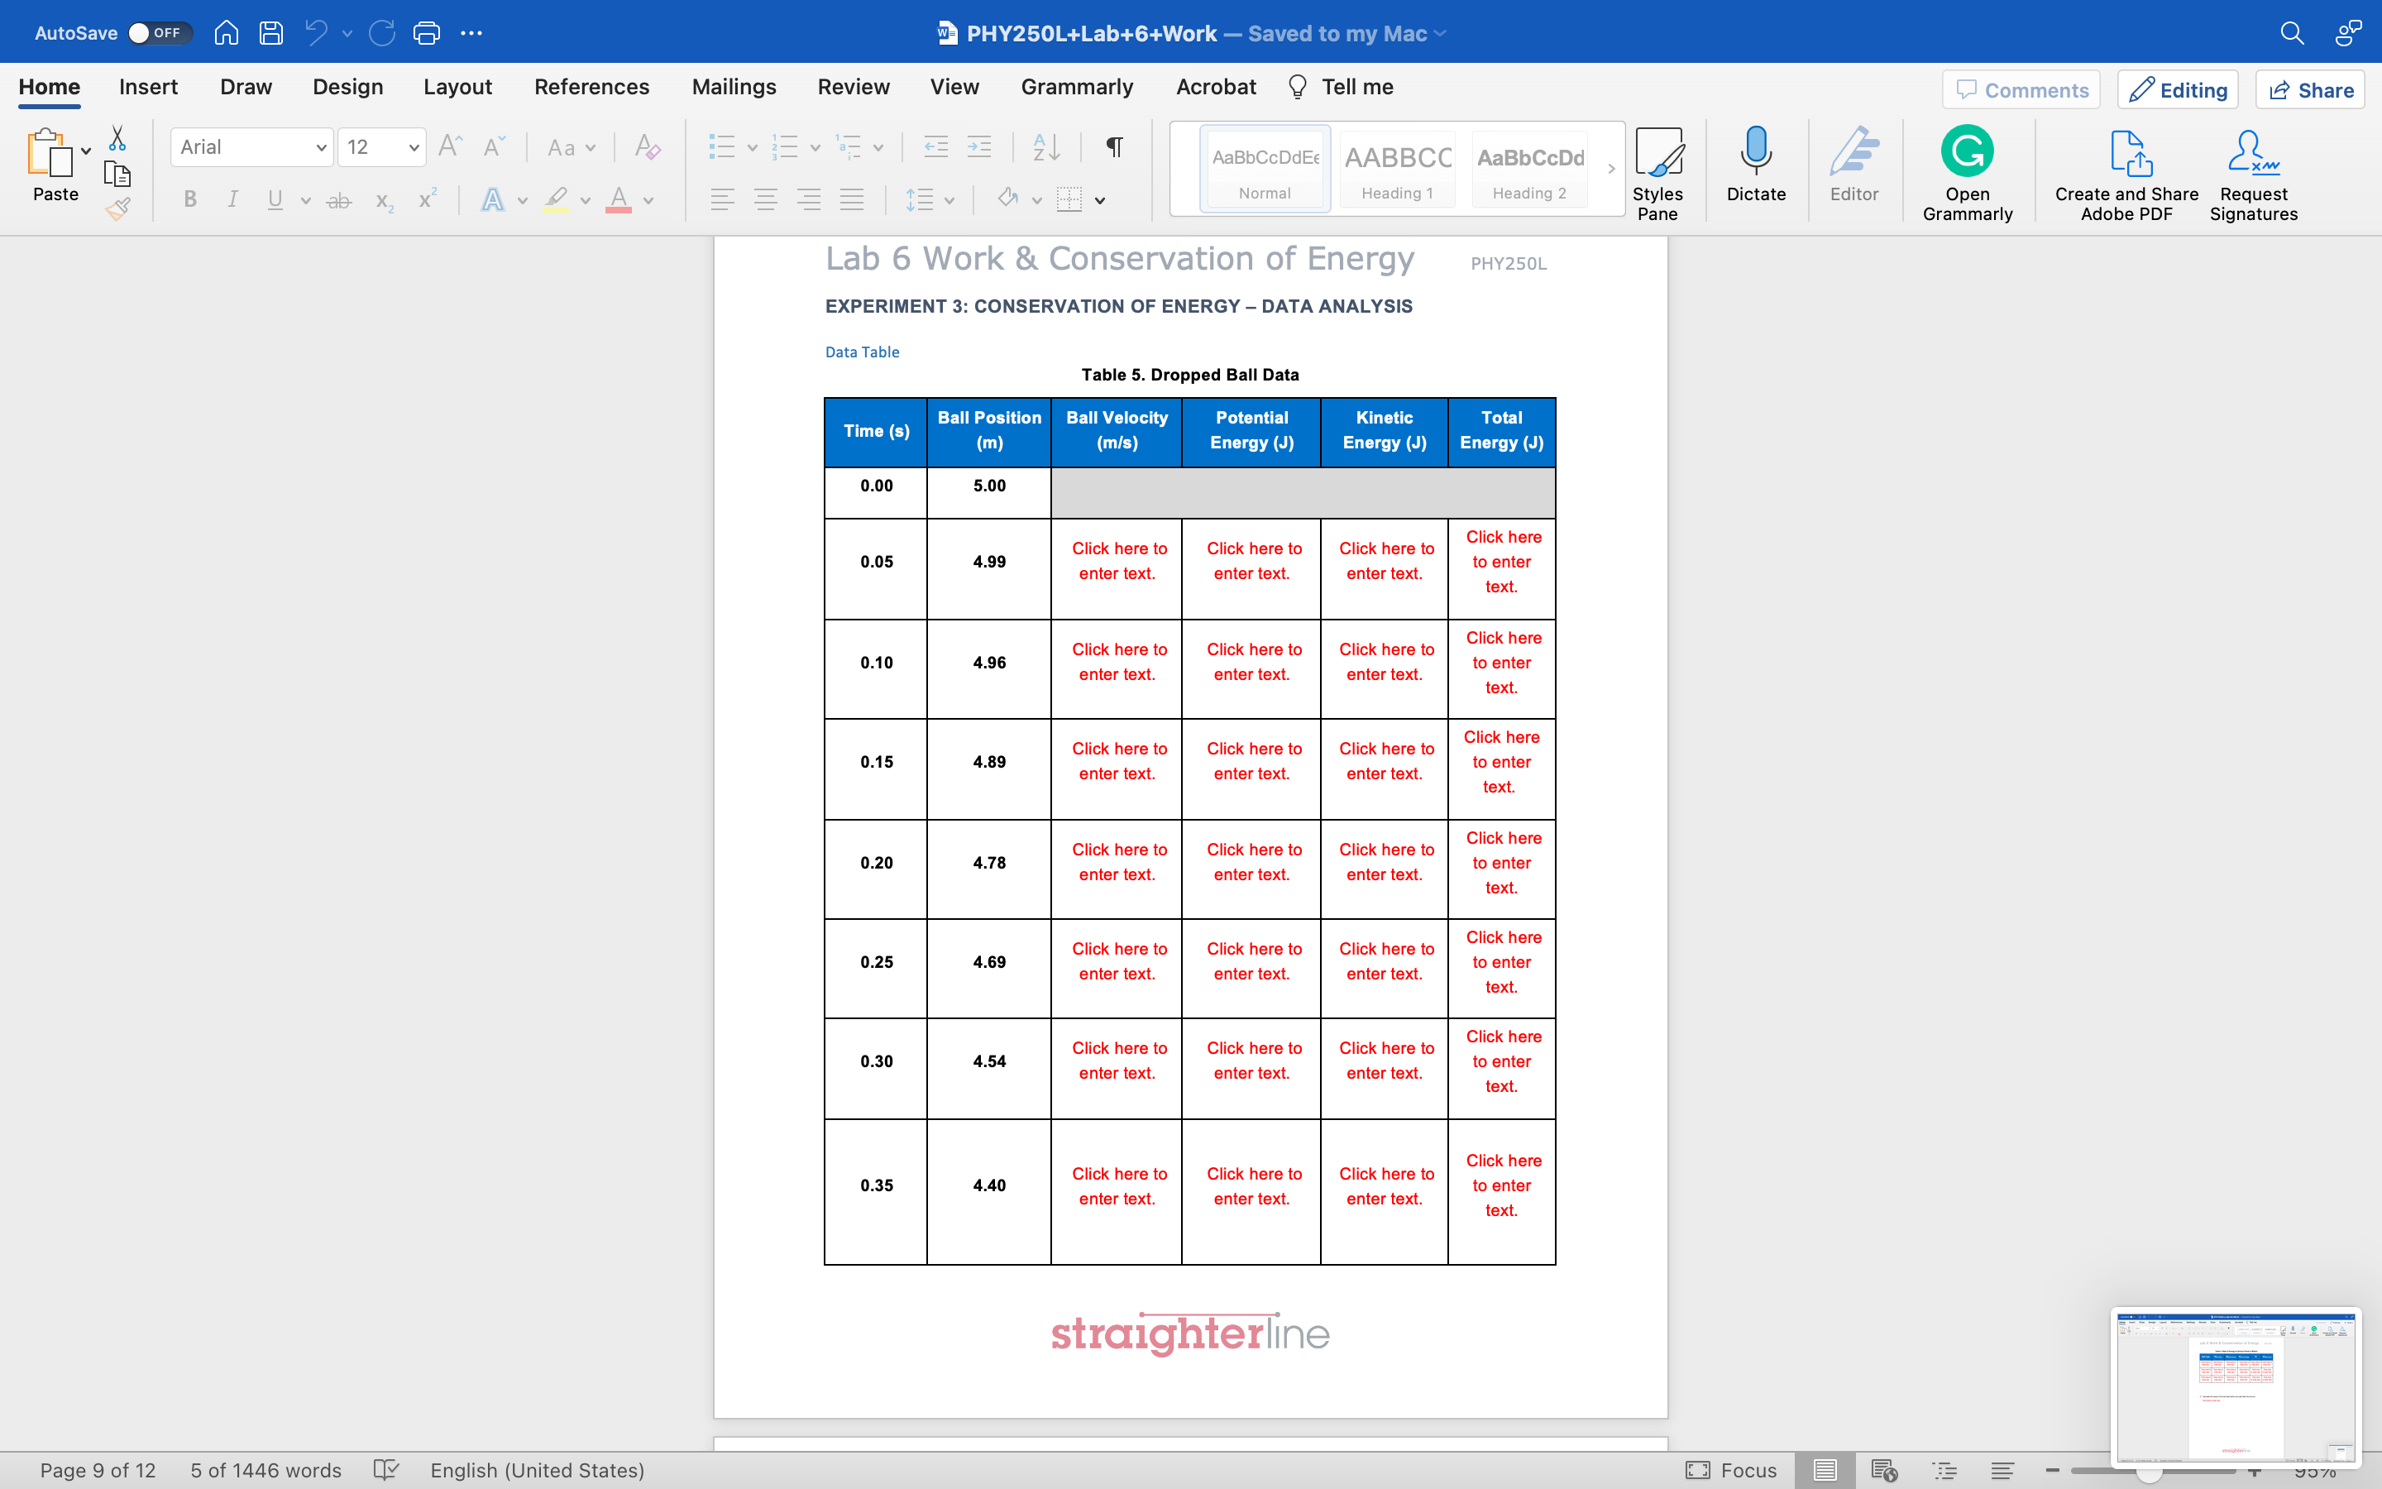The height and width of the screenshot is (1489, 2382).
Task: Toggle paragraph marks visibility
Action: [x=1113, y=146]
